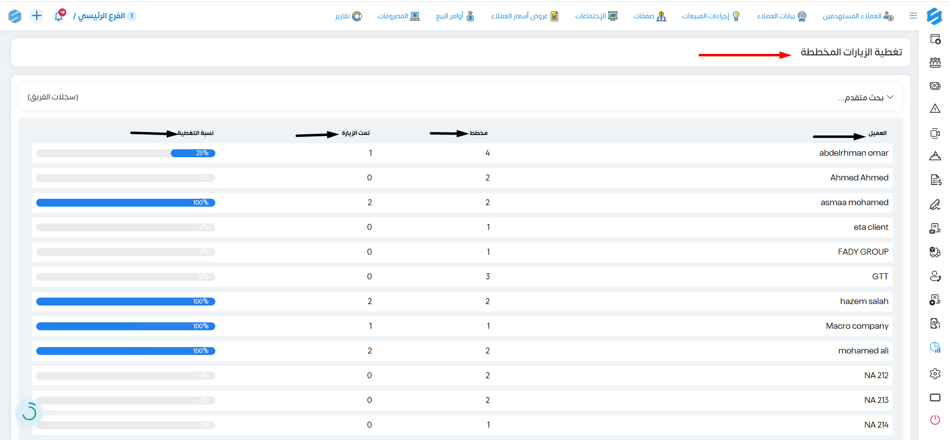Select client abdelrhman omar
This screenshot has width=950, height=440.
pyautogui.click(x=853, y=153)
